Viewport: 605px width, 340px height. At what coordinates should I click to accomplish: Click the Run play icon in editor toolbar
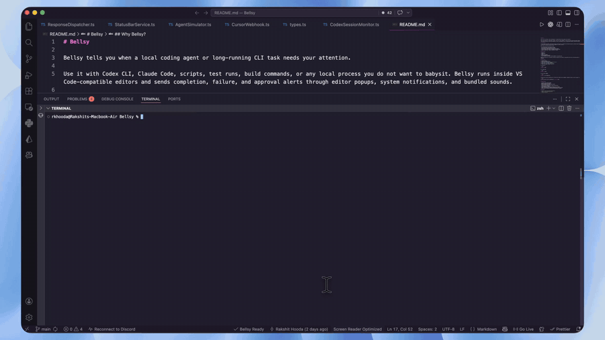542,24
